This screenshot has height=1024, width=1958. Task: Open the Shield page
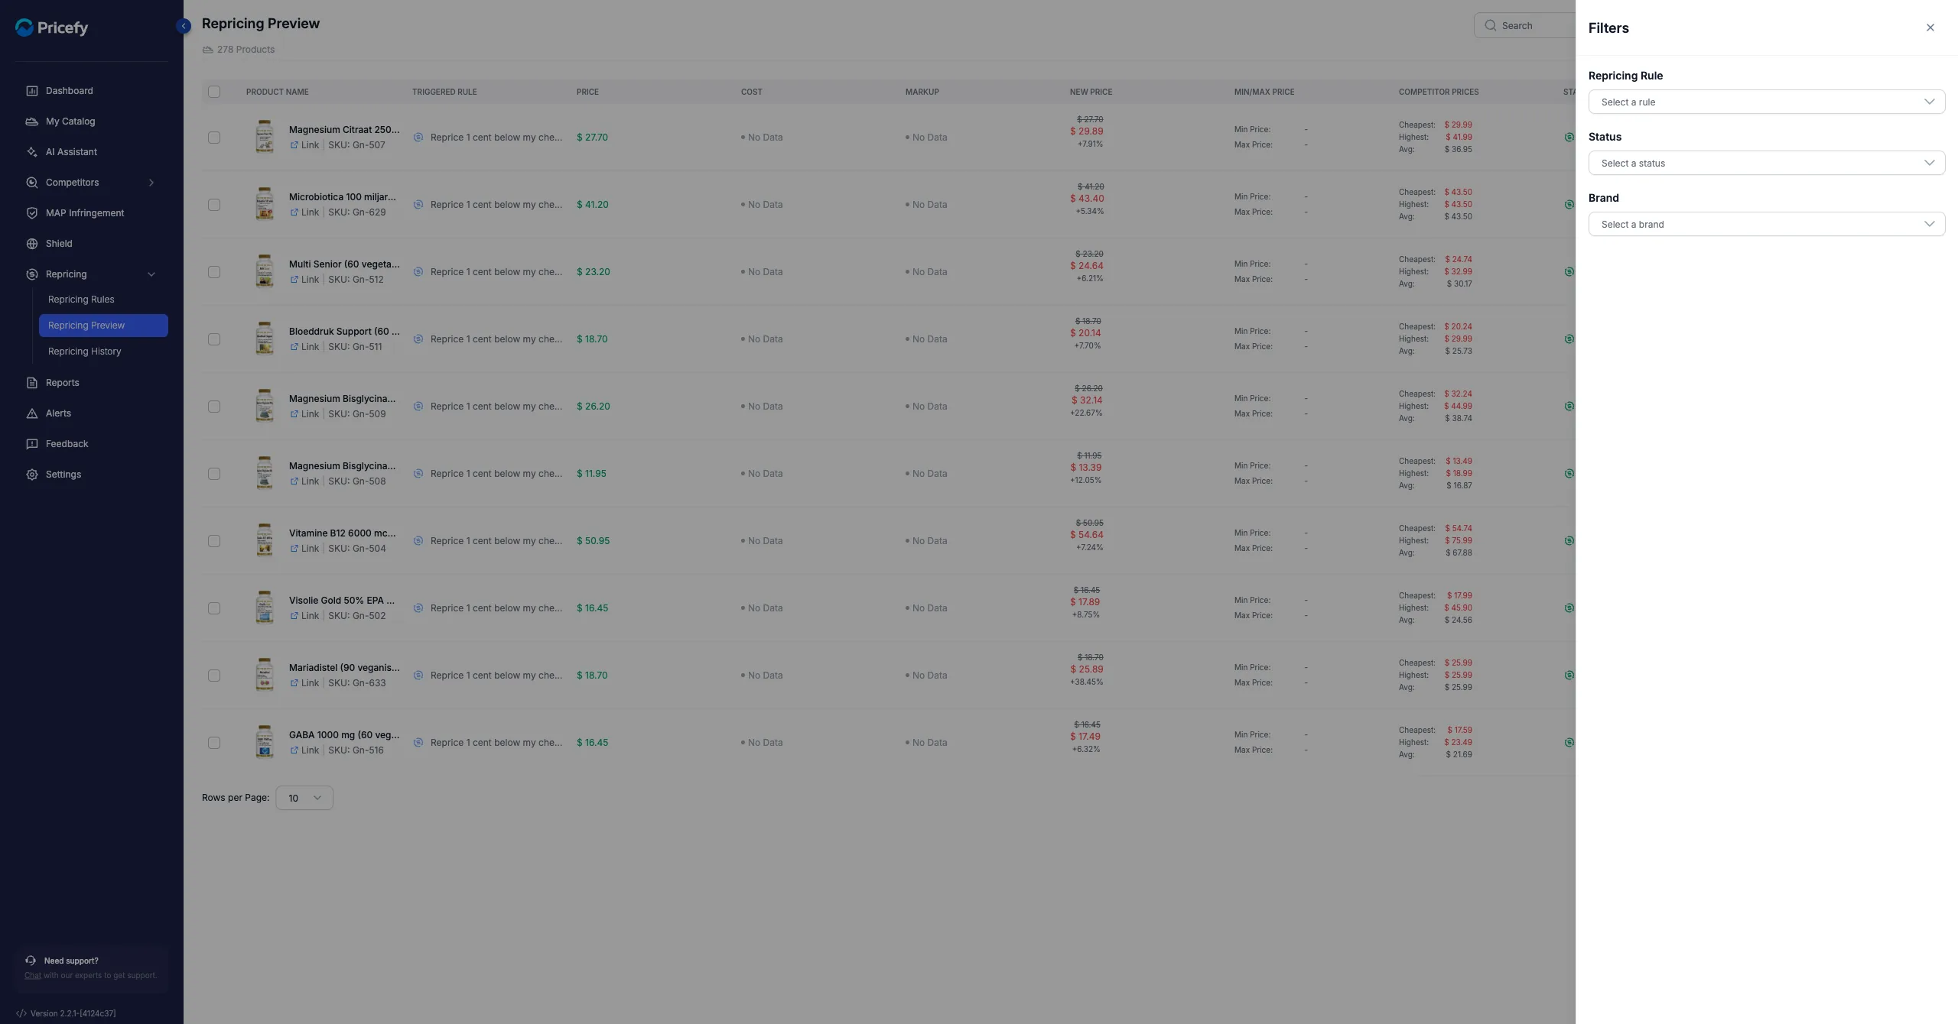coord(59,244)
